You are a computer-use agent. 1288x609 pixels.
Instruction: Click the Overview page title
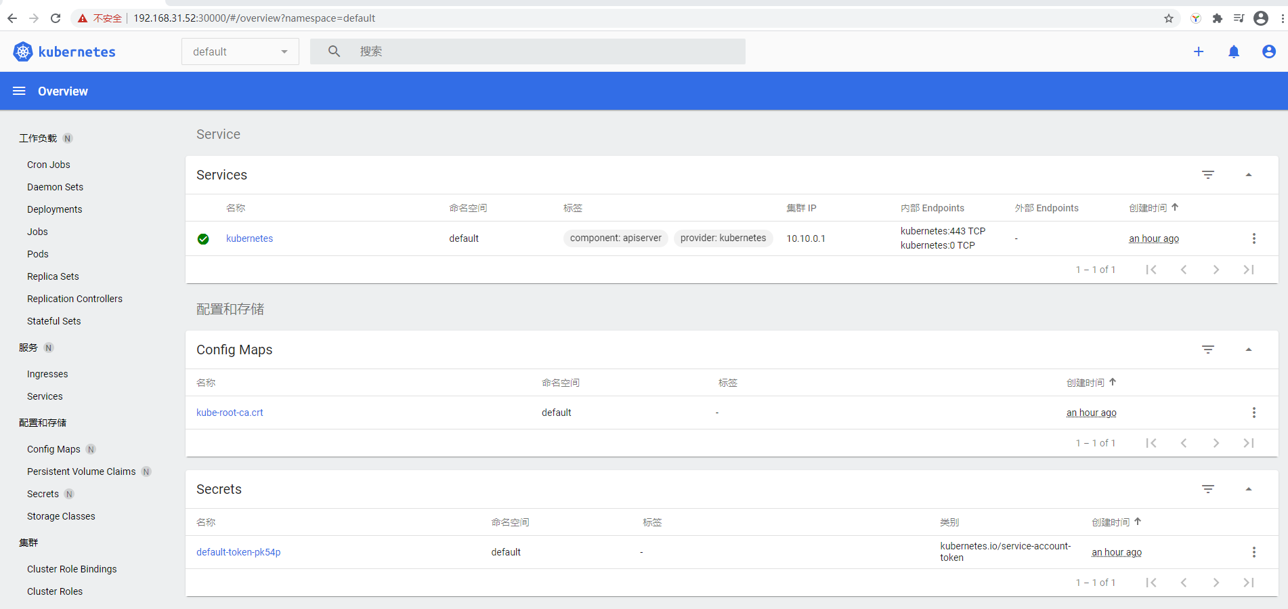point(63,91)
